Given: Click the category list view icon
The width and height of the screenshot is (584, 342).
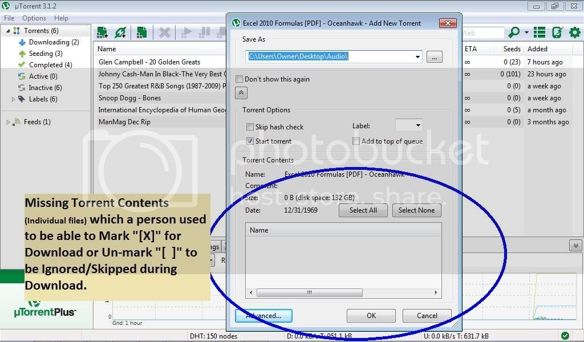Looking at the screenshot, I should pyautogui.click(x=540, y=32).
